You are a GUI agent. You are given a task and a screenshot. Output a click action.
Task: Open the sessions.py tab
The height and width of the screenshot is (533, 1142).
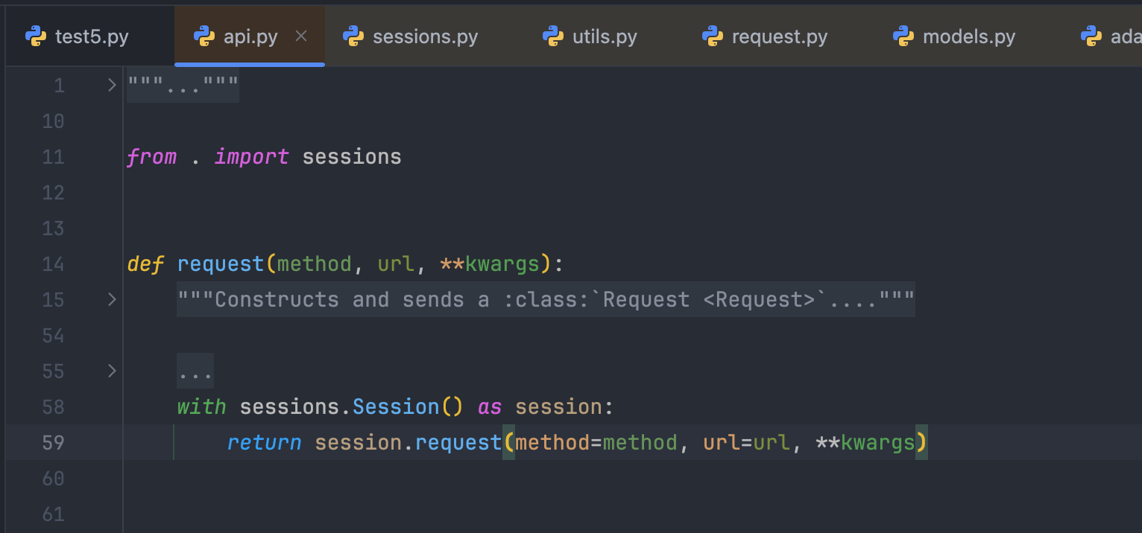(425, 36)
